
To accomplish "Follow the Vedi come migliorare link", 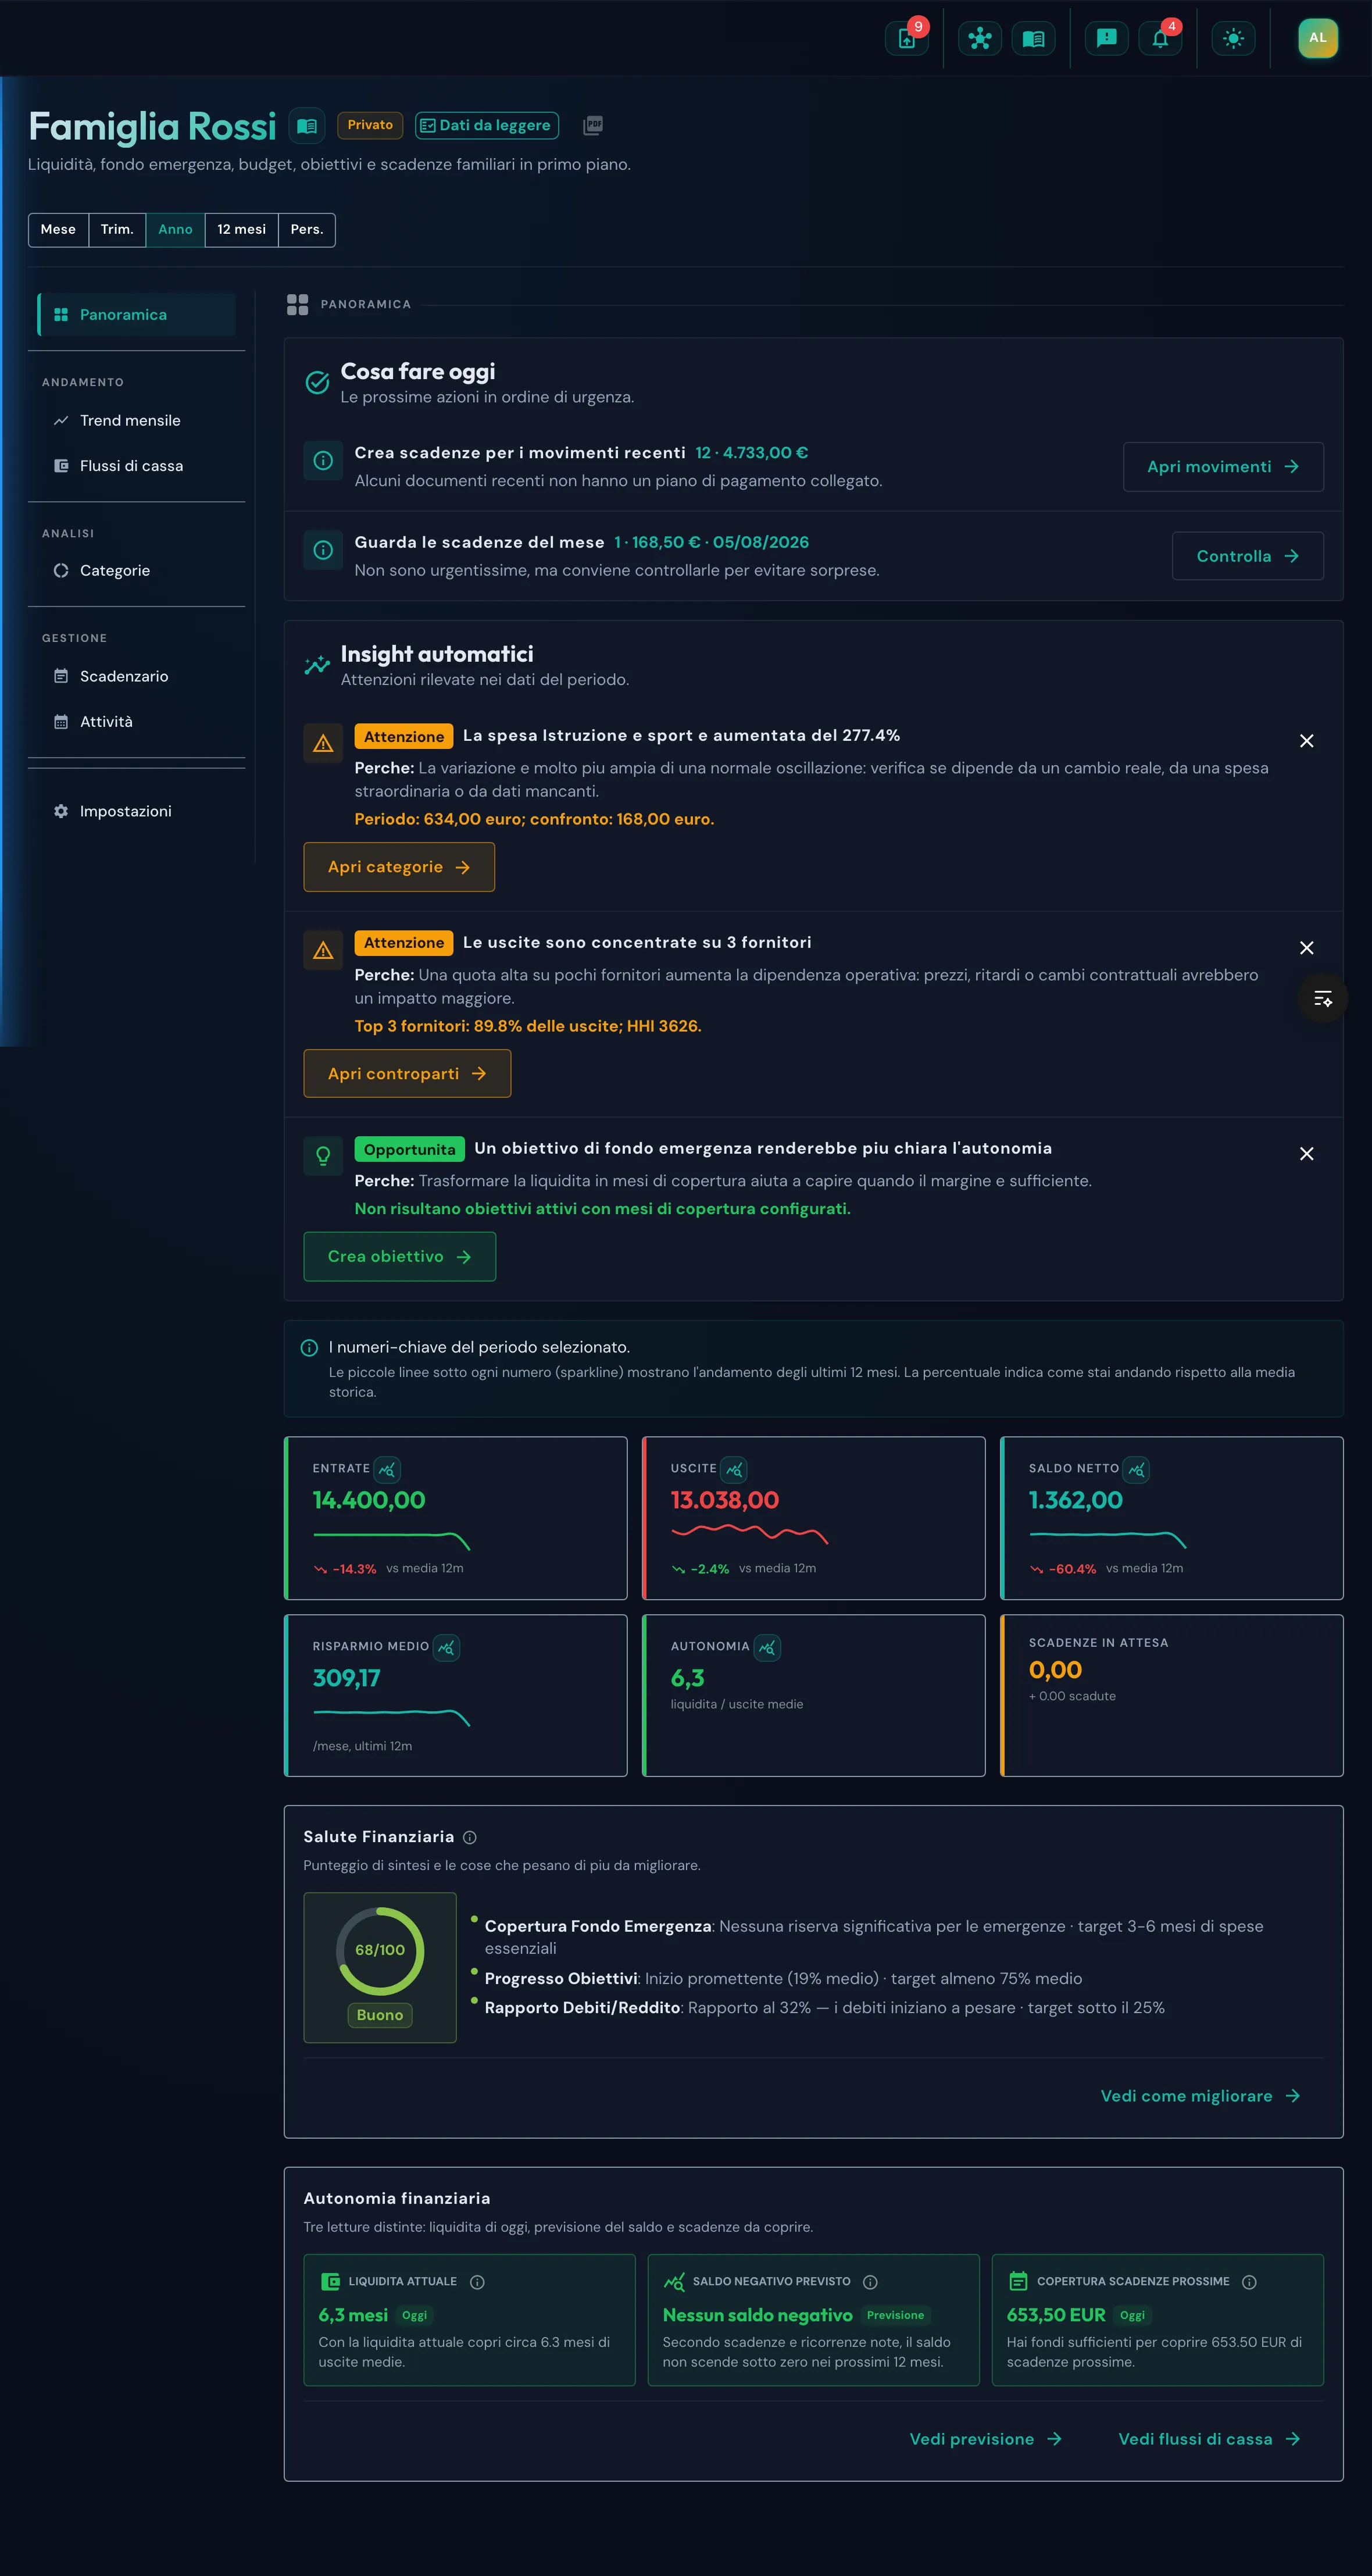I will (1200, 2096).
